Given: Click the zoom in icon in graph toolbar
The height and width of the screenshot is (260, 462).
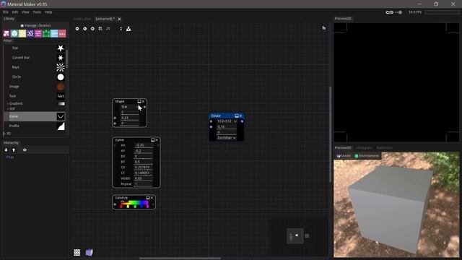Looking at the screenshot, I should [x=92, y=29].
